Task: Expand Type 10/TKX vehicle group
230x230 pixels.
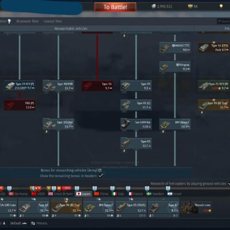Action: [58, 124]
